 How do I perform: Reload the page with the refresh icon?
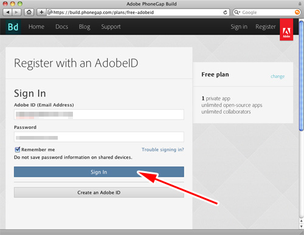tap(225, 12)
